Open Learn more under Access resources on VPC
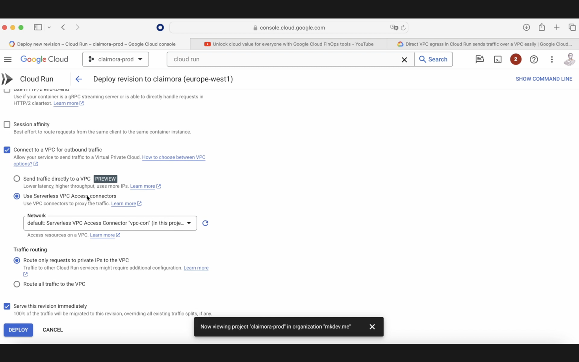This screenshot has width=579, height=362. pos(105,235)
